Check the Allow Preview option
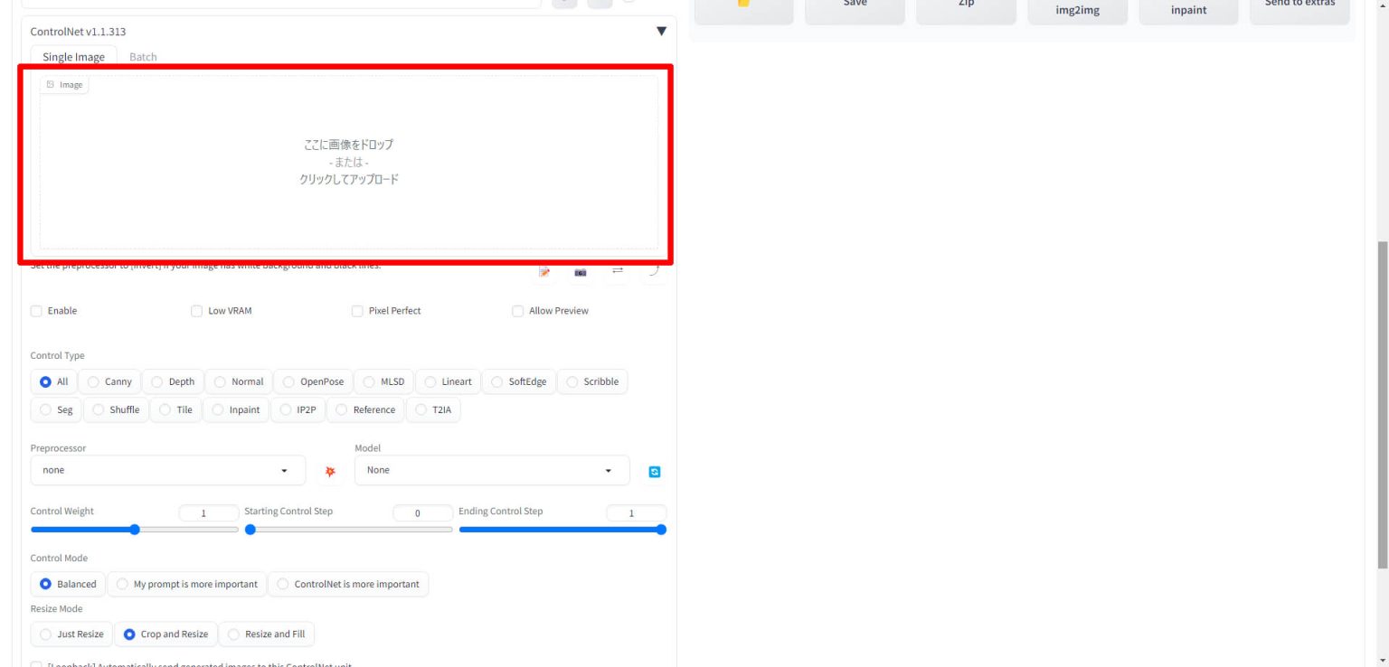 [518, 311]
